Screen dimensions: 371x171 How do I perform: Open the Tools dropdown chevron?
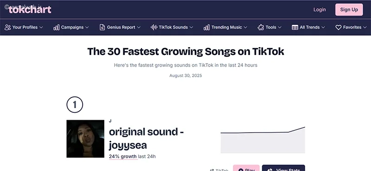(280, 27)
